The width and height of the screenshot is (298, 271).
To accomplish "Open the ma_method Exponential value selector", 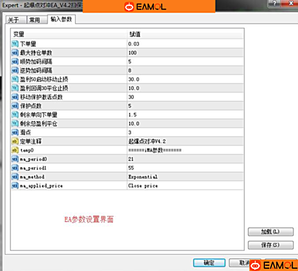I will pyautogui.click(x=185, y=177).
